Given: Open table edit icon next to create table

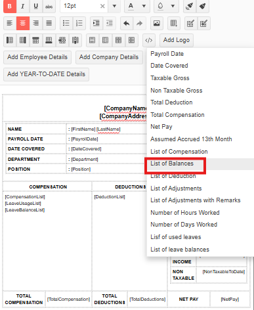Looking at the screenshot, I should tap(190, 23).
